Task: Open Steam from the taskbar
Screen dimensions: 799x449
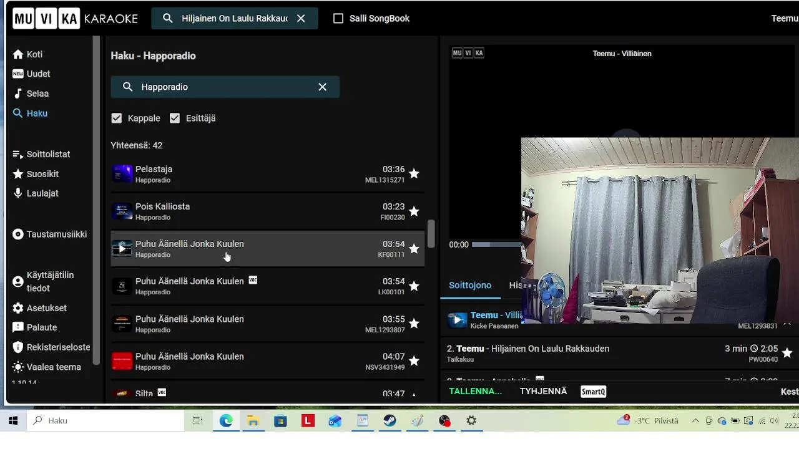Action: pos(390,421)
